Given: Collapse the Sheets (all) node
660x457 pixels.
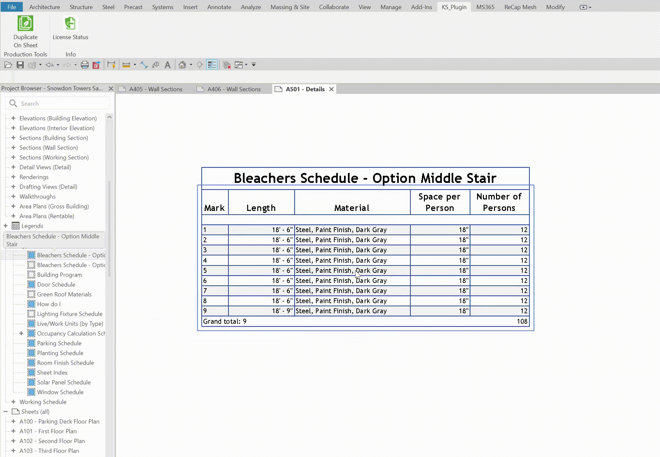Looking at the screenshot, I should tap(6, 411).
